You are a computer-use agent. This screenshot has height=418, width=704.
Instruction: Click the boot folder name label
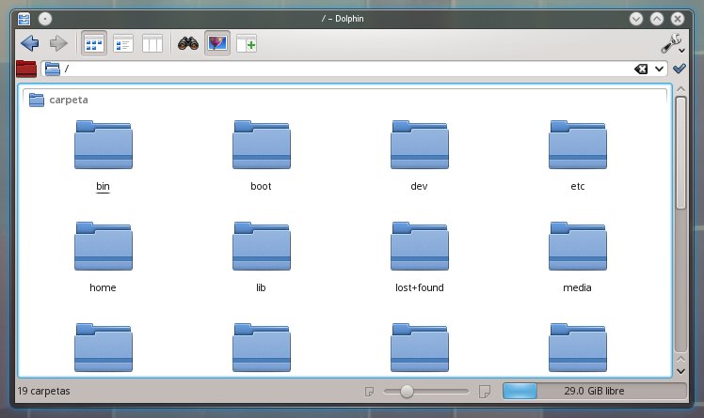pyautogui.click(x=261, y=186)
